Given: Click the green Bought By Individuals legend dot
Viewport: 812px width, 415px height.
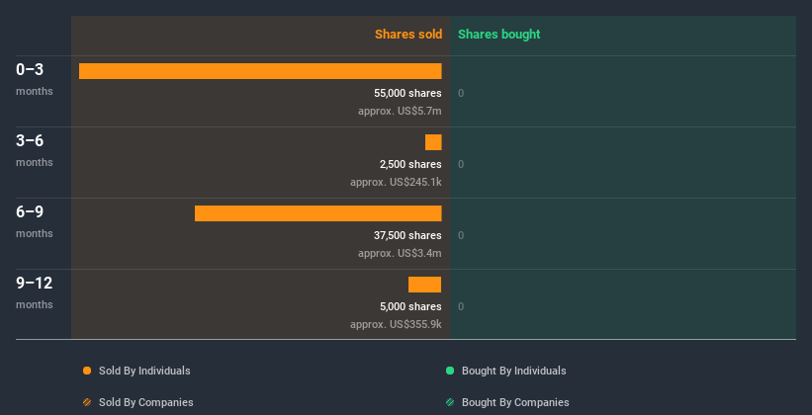Looking at the screenshot, I should [x=450, y=371].
